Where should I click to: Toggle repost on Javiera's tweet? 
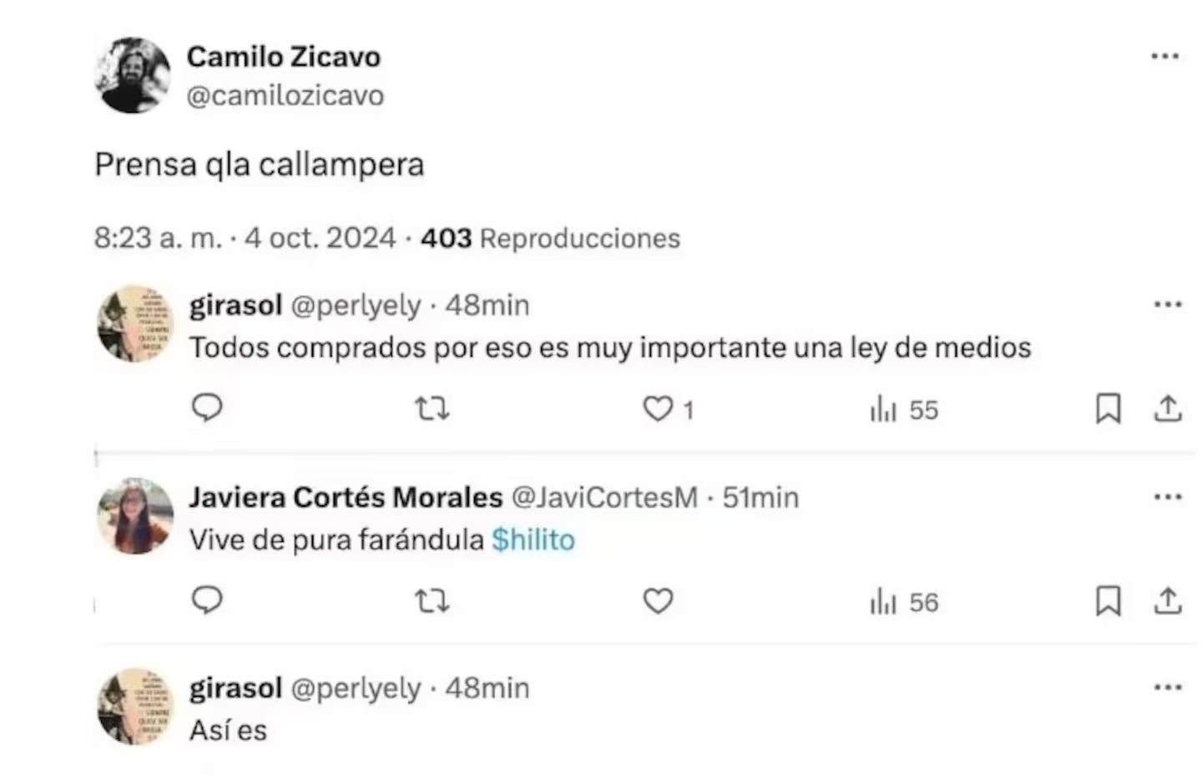tap(432, 600)
